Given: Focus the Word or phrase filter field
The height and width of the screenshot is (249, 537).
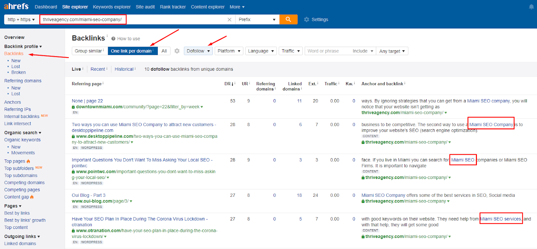Looking at the screenshot, I should tap(327, 51).
